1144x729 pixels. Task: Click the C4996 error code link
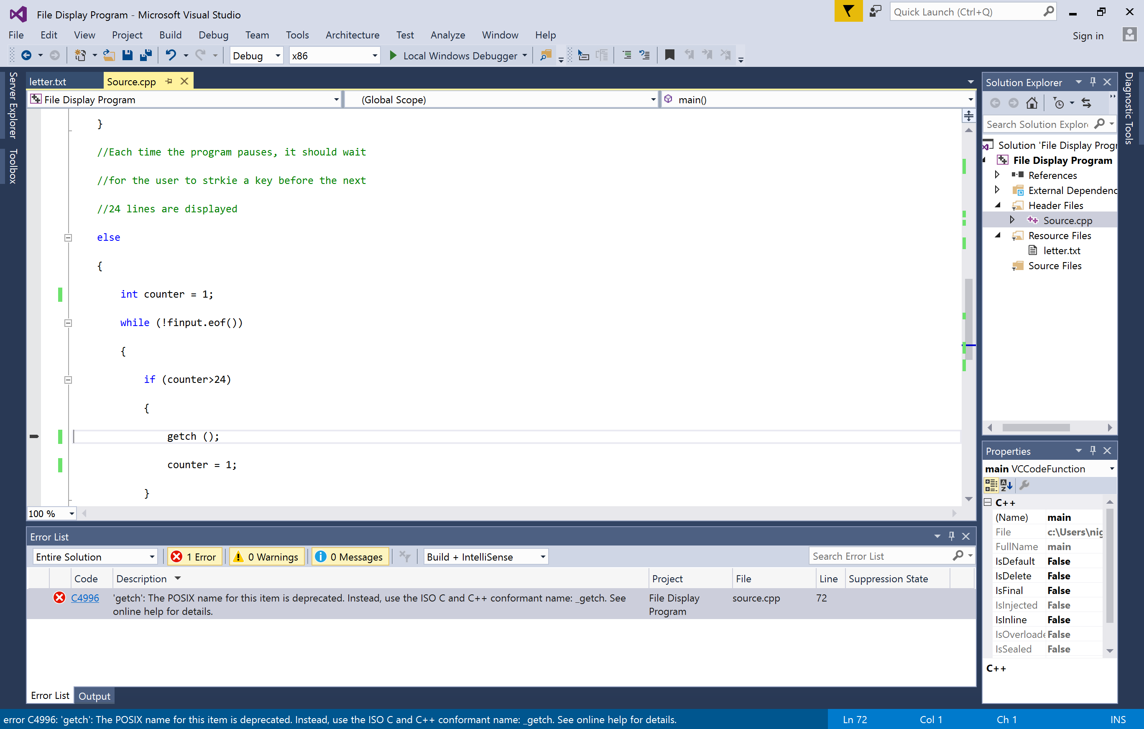pyautogui.click(x=85, y=598)
